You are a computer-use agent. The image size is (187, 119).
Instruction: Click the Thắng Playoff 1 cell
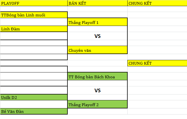click(98, 22)
